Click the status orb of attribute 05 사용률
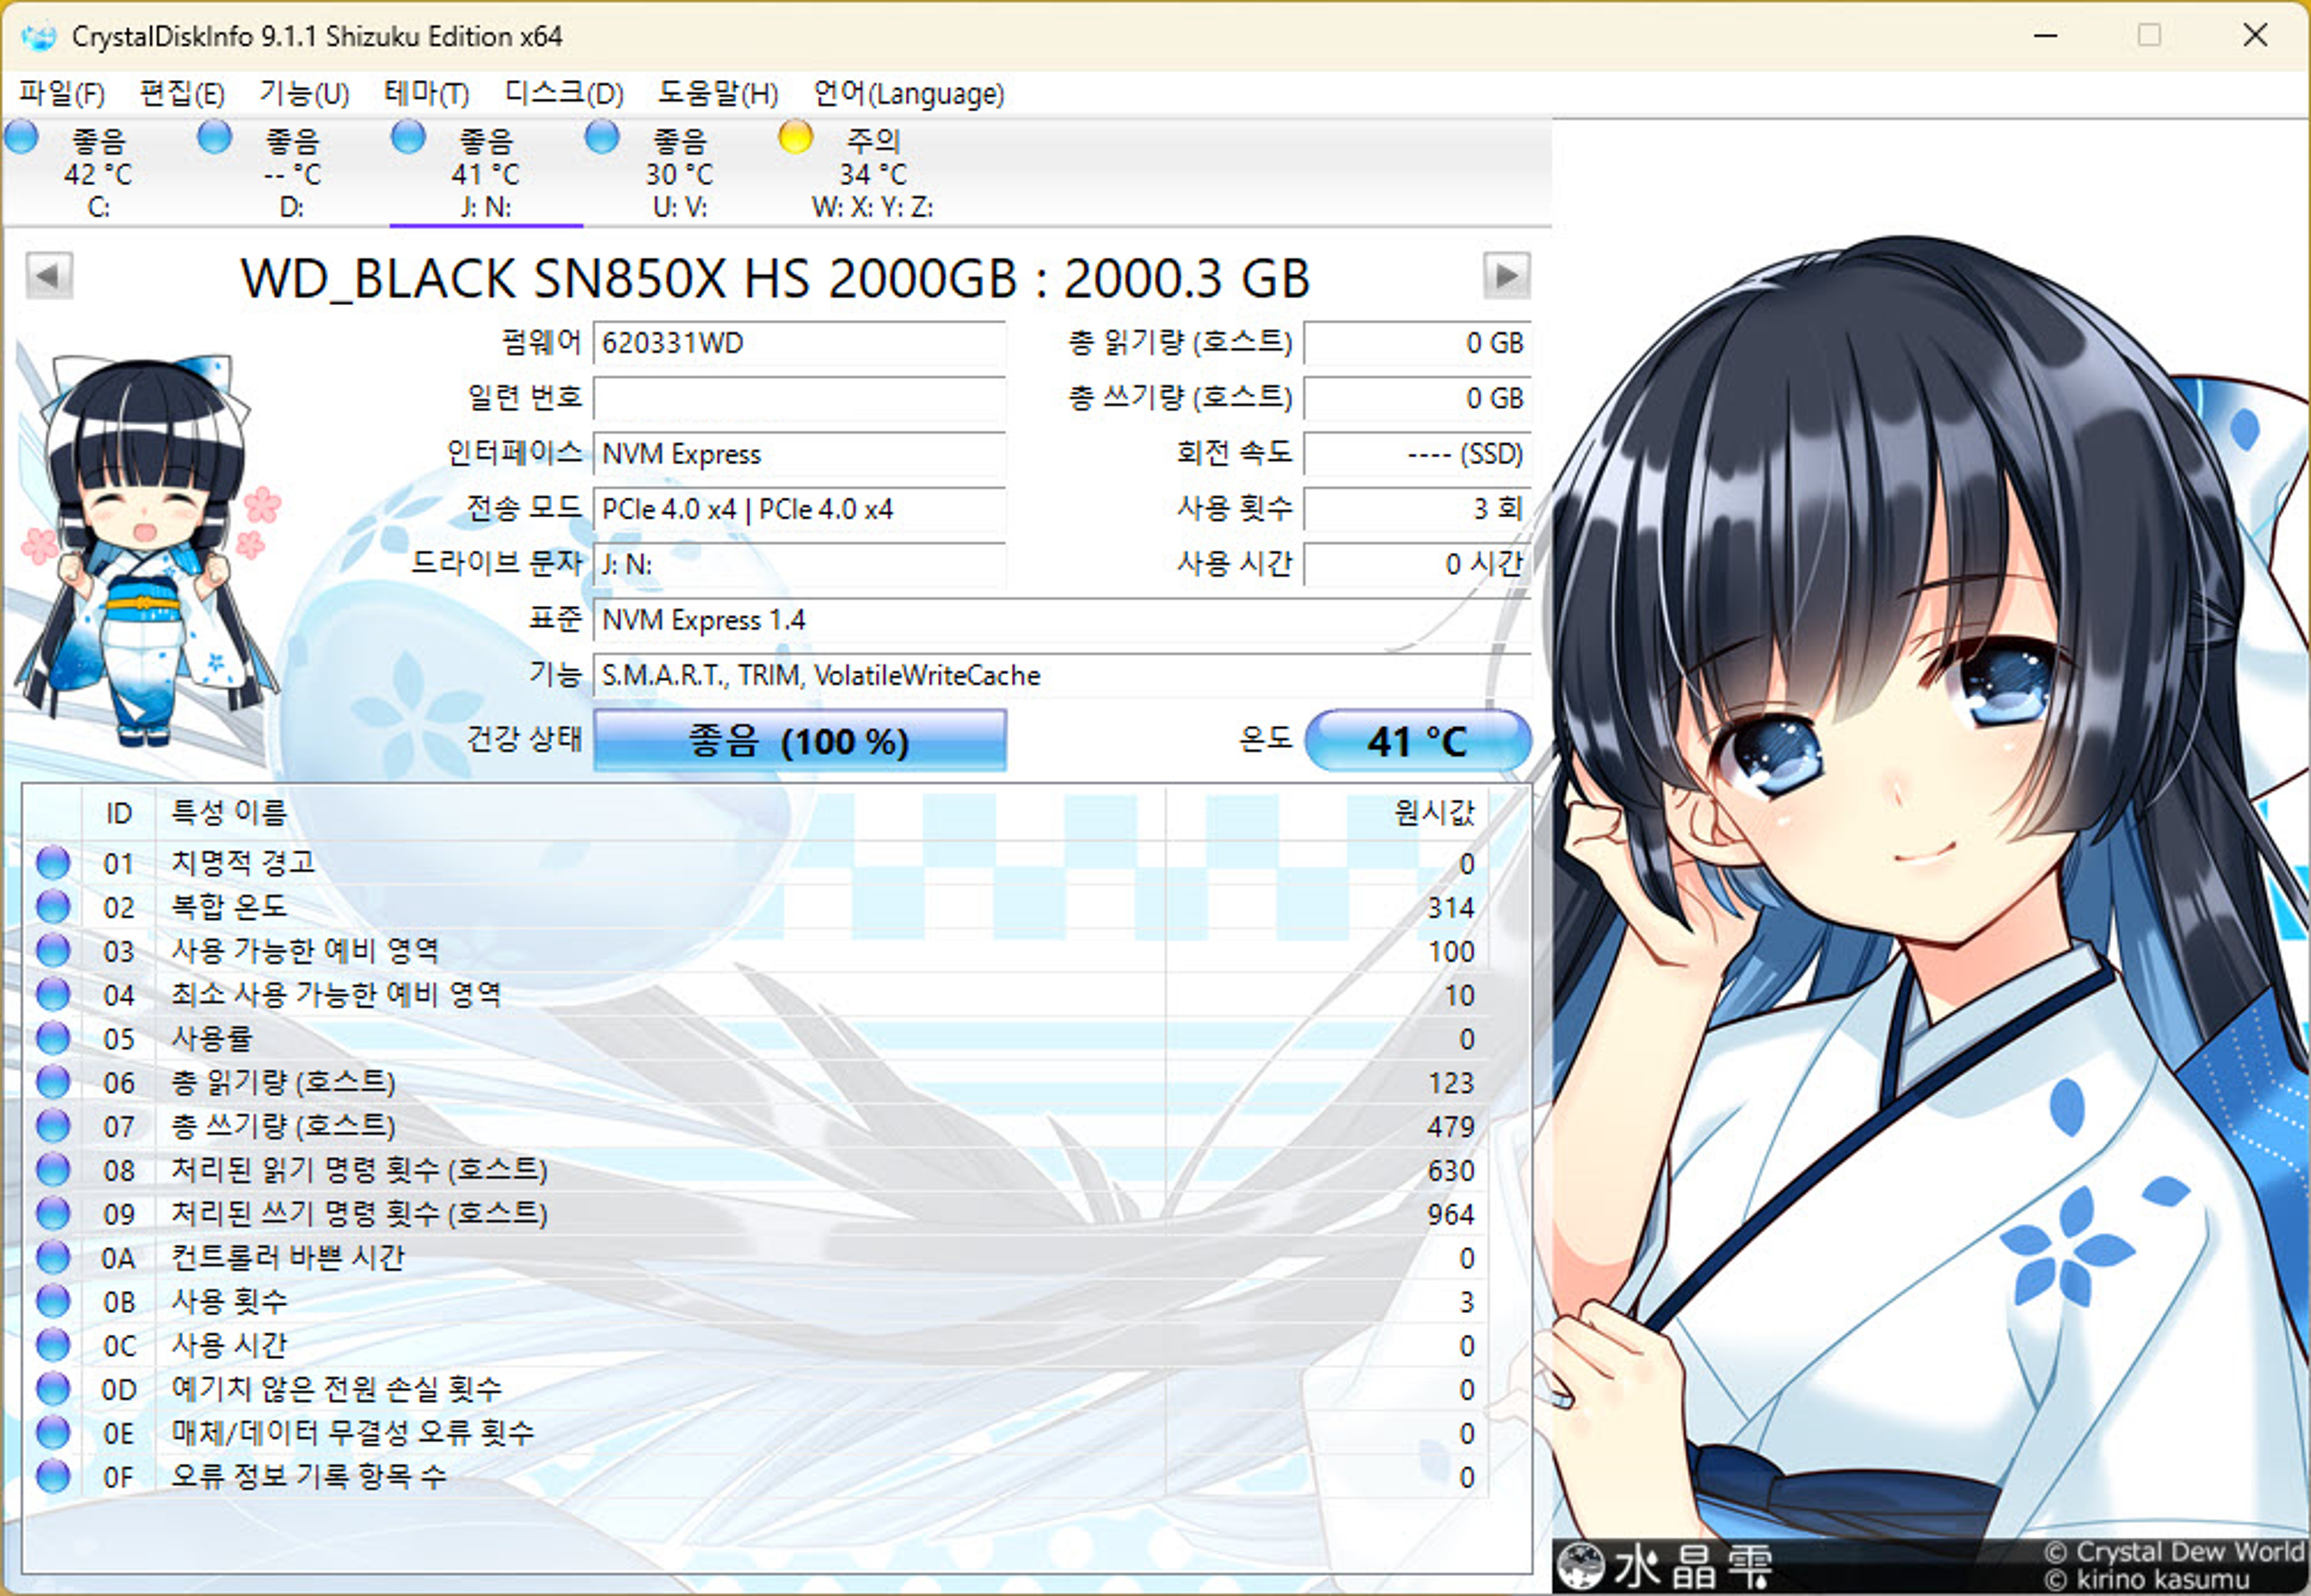The image size is (2311, 1596). click(x=53, y=1038)
